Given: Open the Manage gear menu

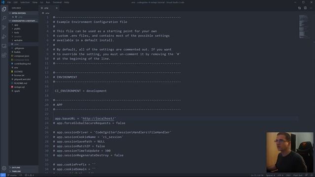Looking at the screenshot, I should click(x=4, y=168).
